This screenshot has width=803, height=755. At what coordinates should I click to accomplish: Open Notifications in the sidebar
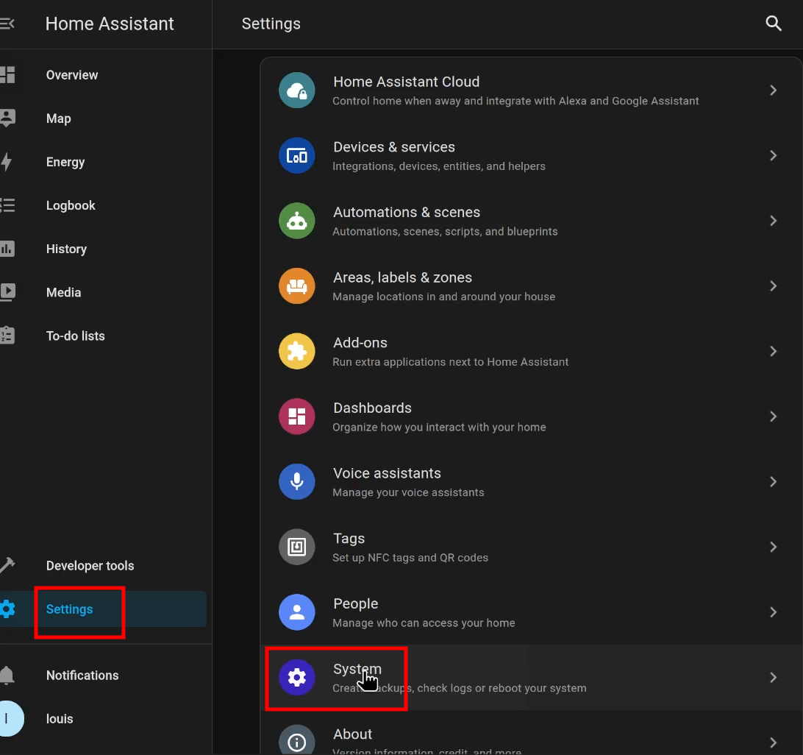coord(104,675)
